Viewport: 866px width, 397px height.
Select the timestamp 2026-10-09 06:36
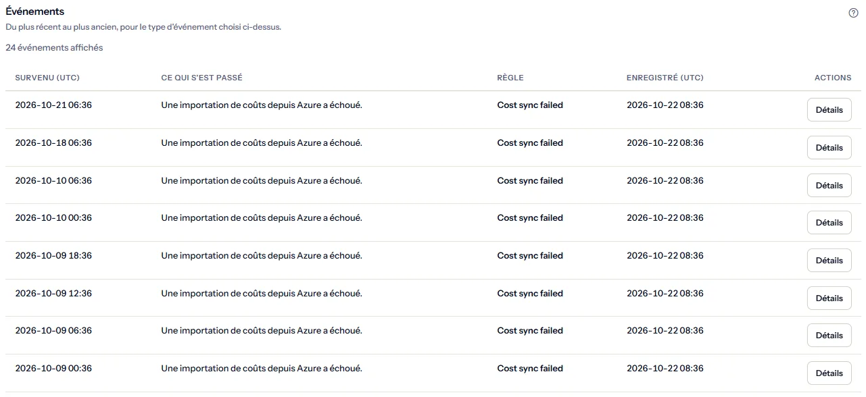53,331
